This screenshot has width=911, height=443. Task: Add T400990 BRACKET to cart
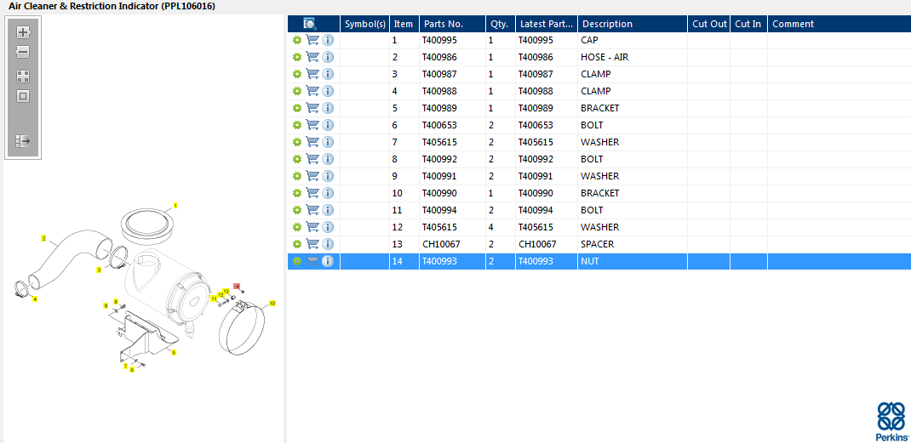click(312, 193)
